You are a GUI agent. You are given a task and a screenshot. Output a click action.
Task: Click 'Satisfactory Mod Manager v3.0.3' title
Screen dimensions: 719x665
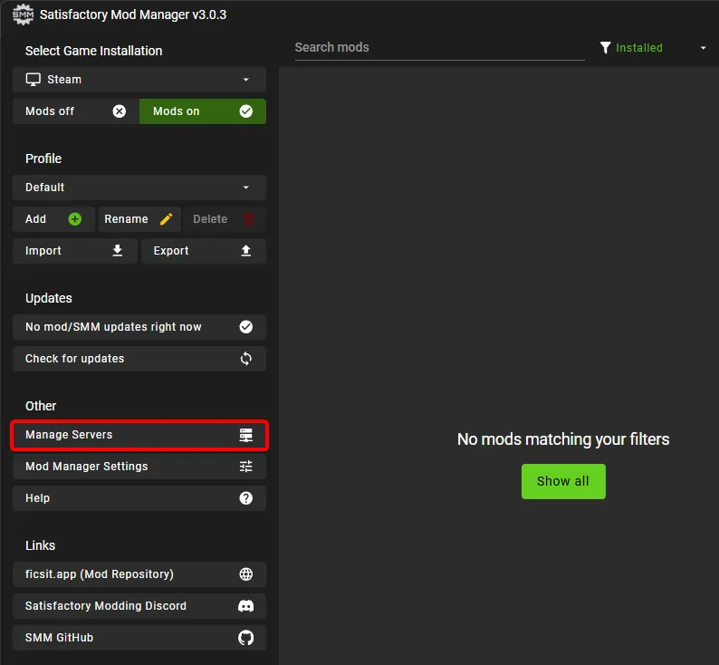(x=133, y=14)
